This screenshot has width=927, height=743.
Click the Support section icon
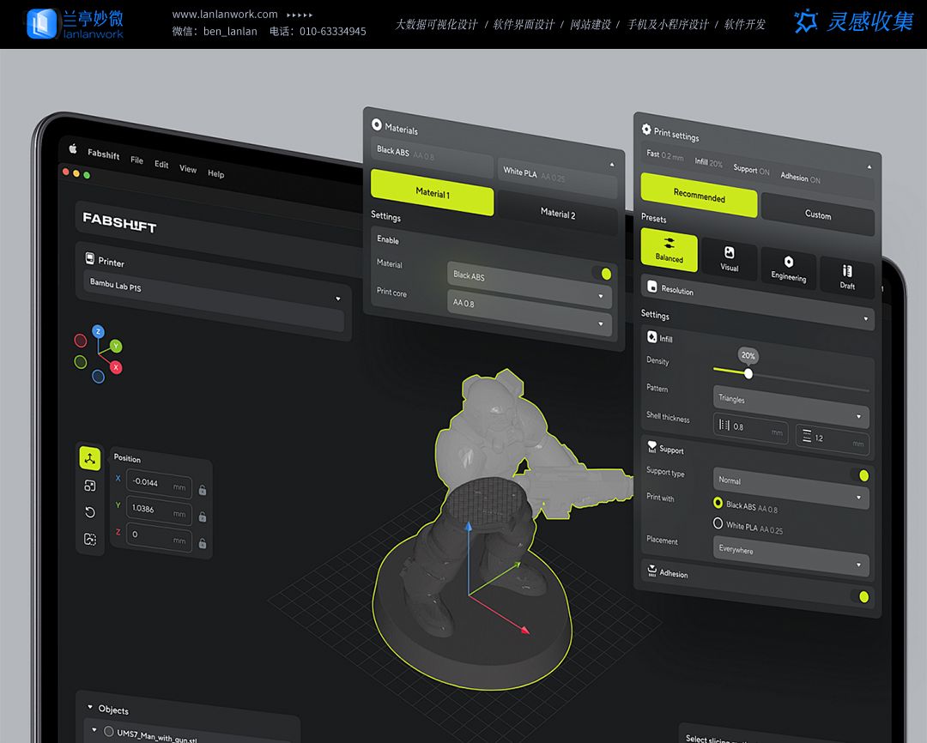point(651,446)
